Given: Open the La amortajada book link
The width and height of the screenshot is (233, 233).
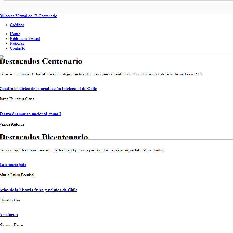Looking at the screenshot, I should pyautogui.click(x=13, y=165).
